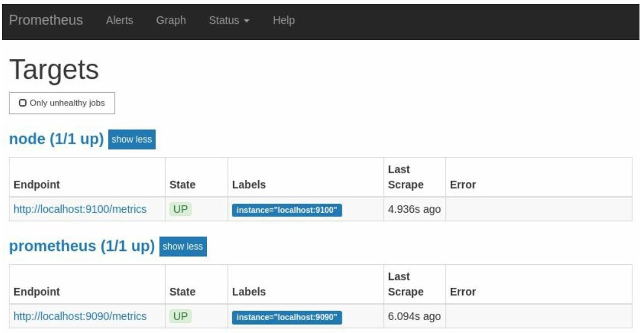
Task: Click the UP state for localhost:9090
Action: pos(181,316)
